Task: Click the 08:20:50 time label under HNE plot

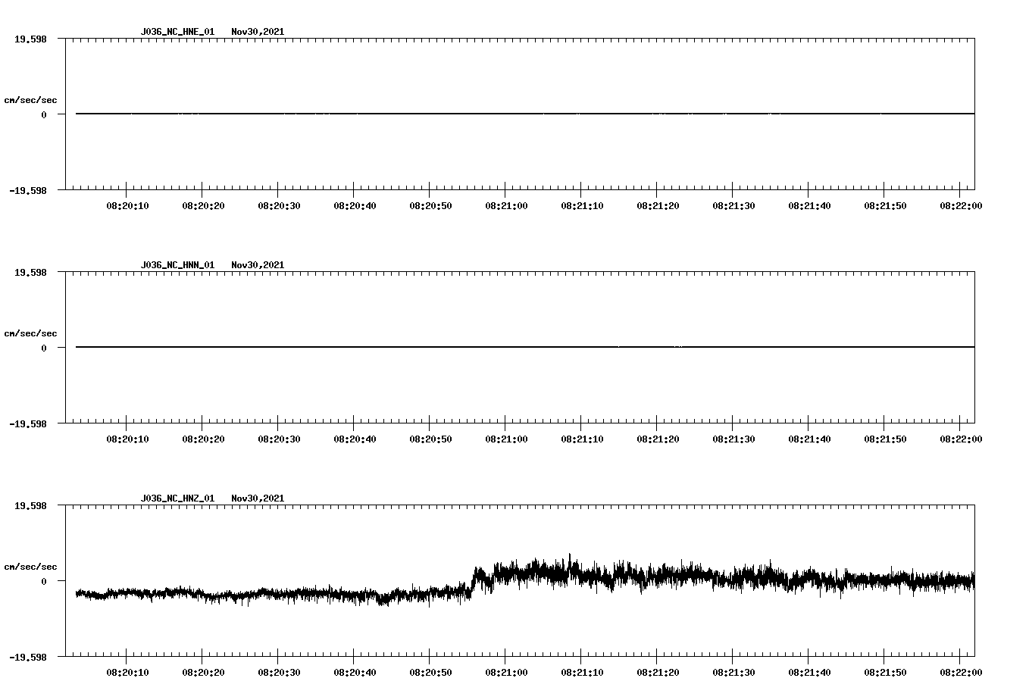Action: 430,206
